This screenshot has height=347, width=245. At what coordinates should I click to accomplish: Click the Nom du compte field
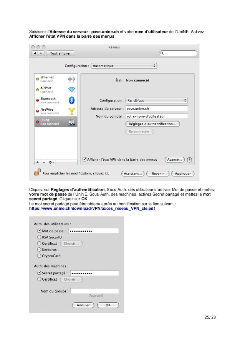tap(157, 116)
